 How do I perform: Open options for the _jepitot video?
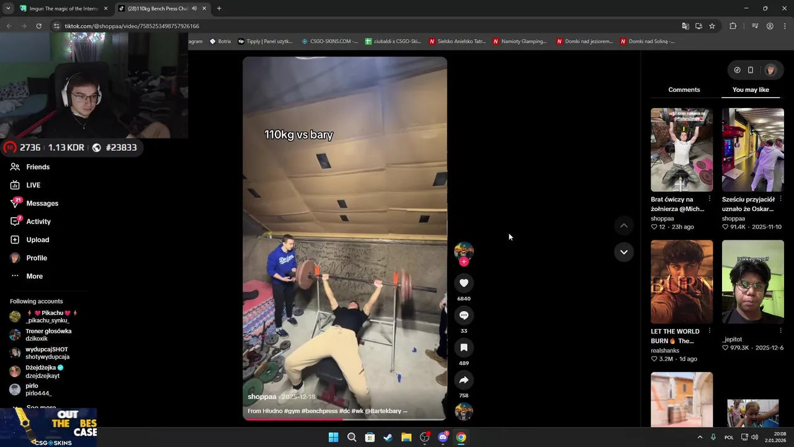point(780,331)
